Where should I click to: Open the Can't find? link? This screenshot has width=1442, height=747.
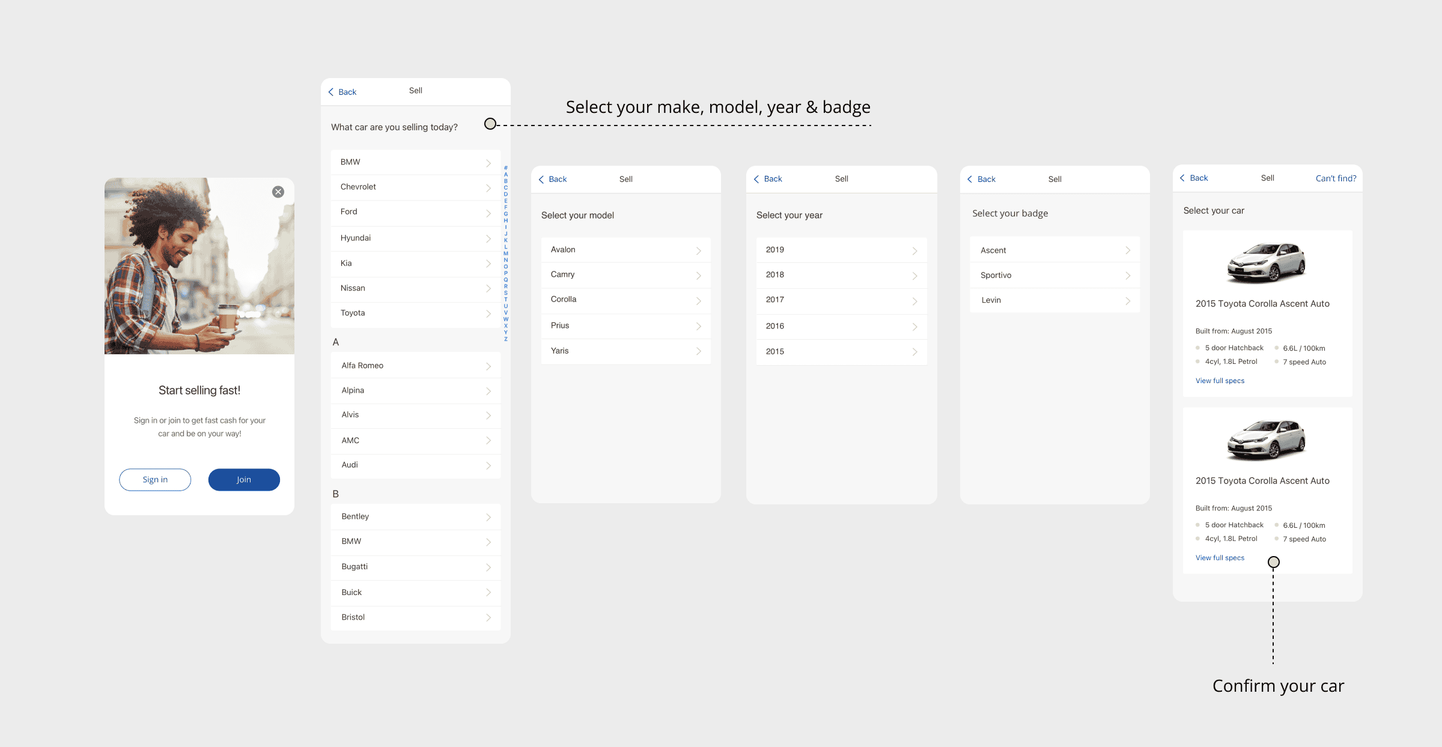point(1336,178)
